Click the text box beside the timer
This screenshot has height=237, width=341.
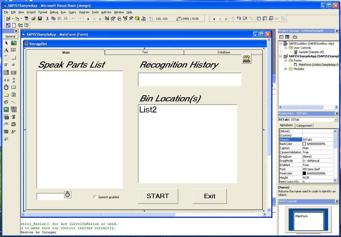click(50, 196)
